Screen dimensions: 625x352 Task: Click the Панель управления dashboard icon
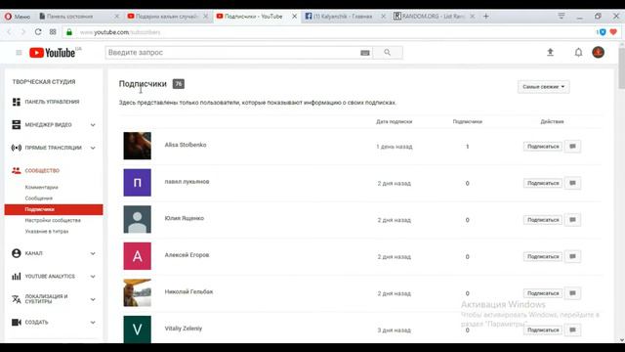tap(16, 102)
